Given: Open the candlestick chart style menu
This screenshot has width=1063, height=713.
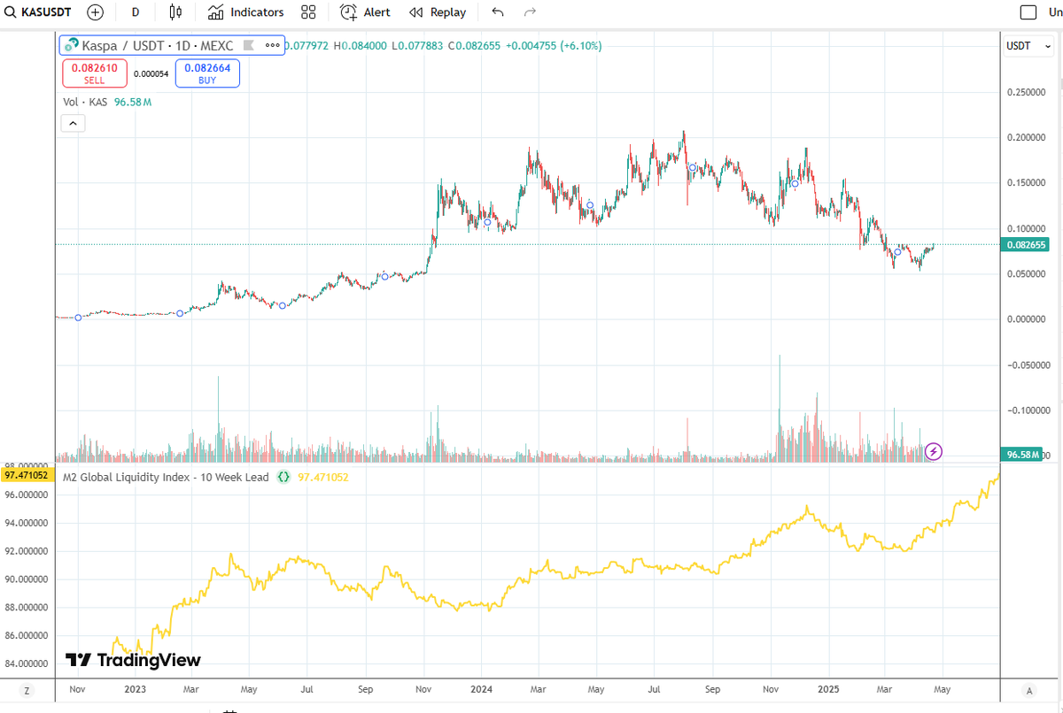Looking at the screenshot, I should [175, 12].
